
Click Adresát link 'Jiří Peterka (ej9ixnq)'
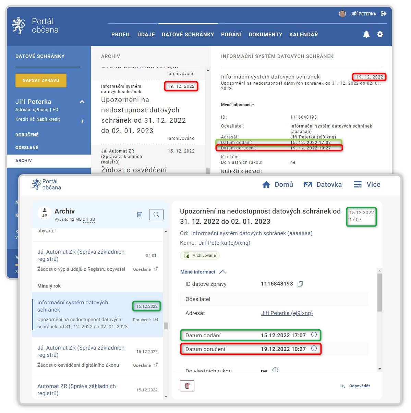[x=287, y=313]
